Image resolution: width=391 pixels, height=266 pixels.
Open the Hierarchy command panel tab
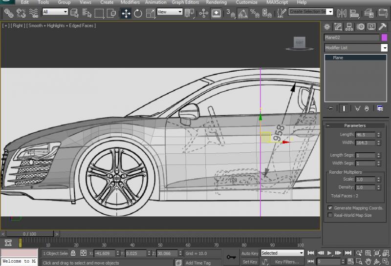pyautogui.click(x=349, y=27)
